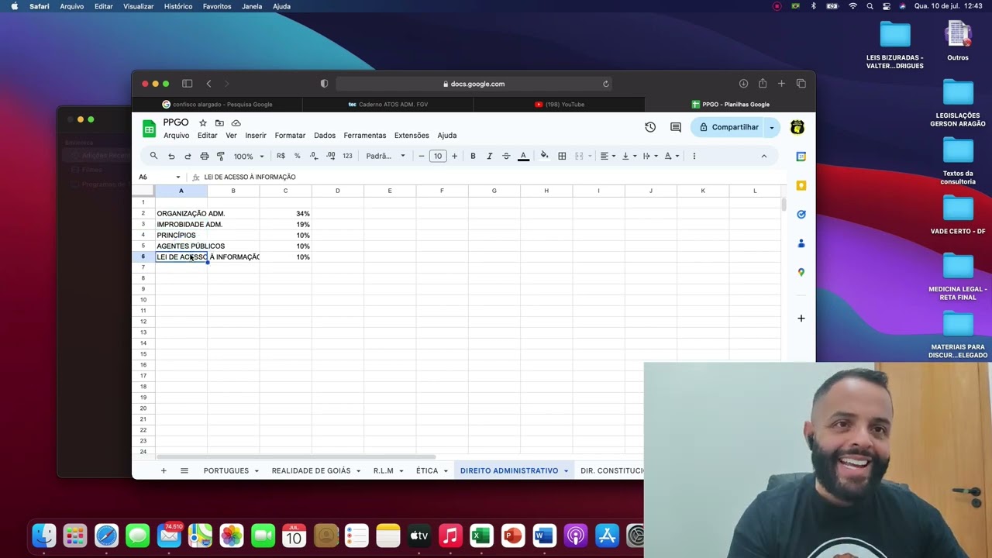Screen dimensions: 992x558
Task: Print the spreadsheet using the printer icon
Action: coord(205,156)
